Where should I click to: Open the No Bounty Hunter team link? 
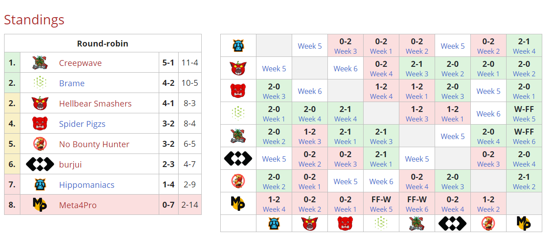[x=94, y=144]
